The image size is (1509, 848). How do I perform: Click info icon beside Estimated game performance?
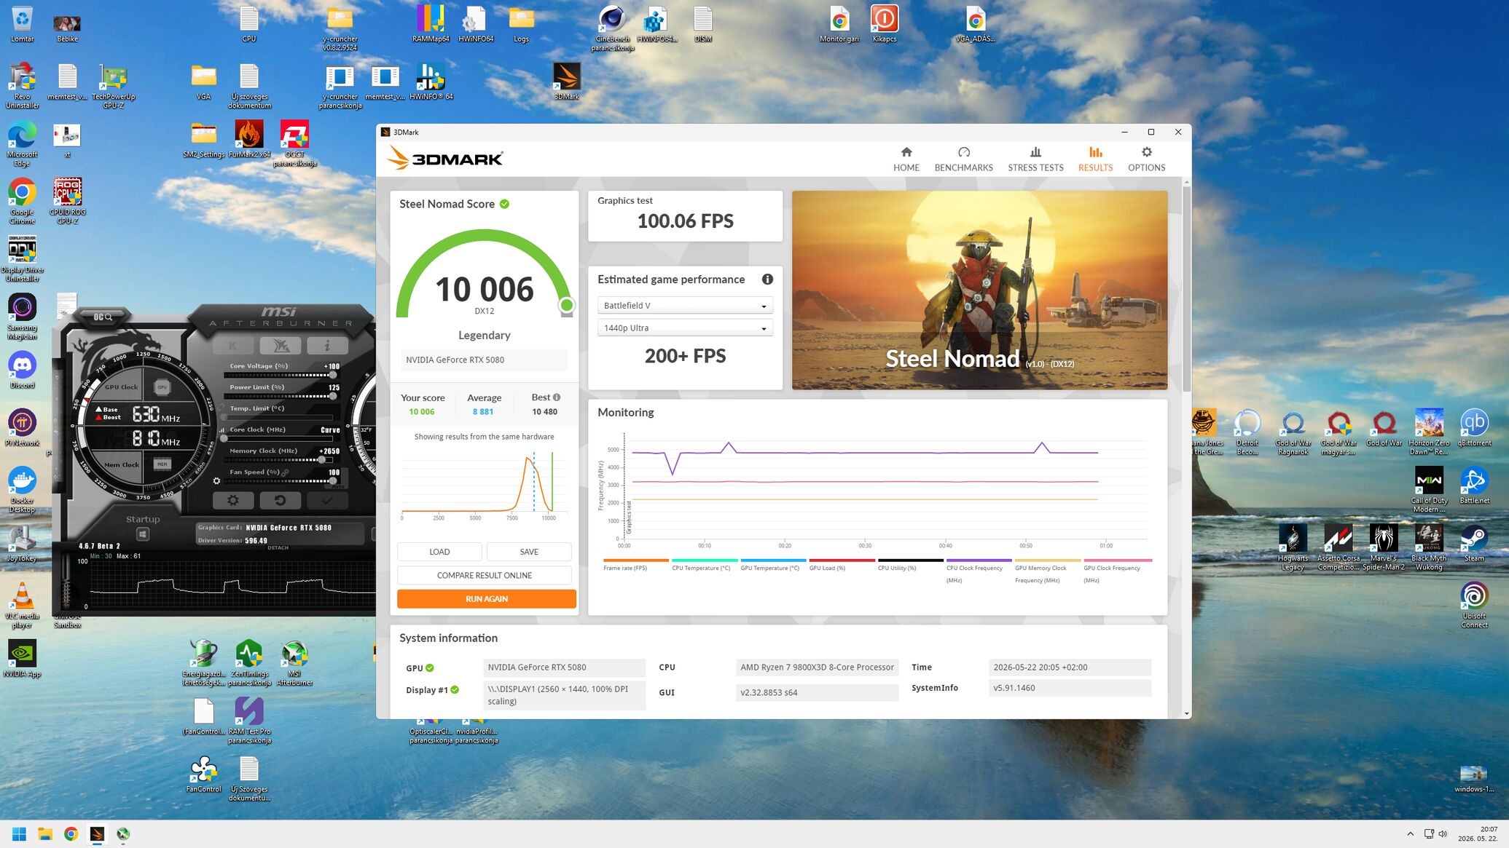(x=767, y=280)
